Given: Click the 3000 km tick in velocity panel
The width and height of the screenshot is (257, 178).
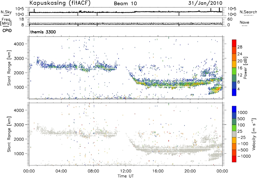Looking at the screenshot, I should point(19,125).
